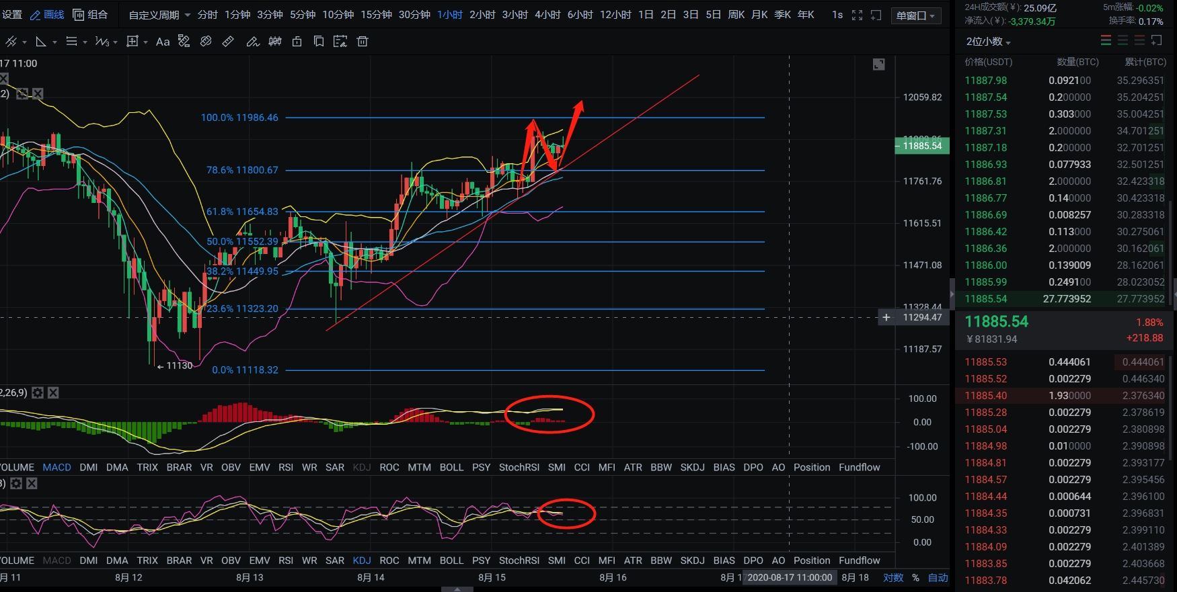Click the 画线 draw line button
This screenshot has width=1177, height=592.
pyautogui.click(x=48, y=15)
